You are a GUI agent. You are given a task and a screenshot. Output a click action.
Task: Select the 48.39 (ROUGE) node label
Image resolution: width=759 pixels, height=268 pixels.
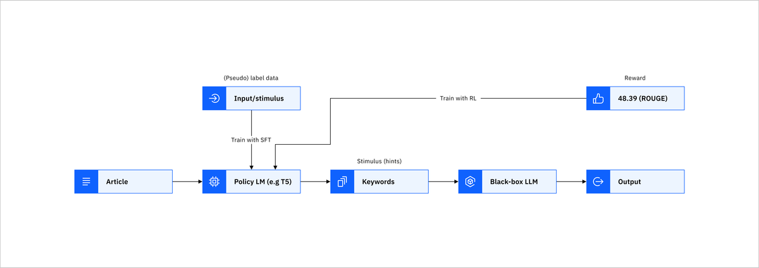[642, 99]
